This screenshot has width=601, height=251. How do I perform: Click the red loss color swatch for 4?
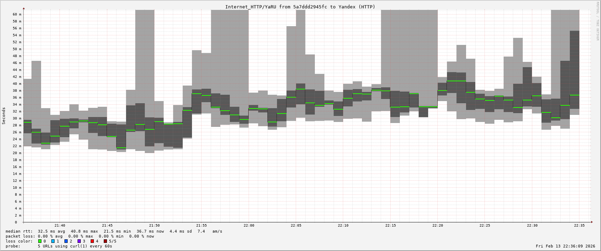point(92,241)
